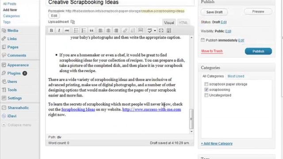Screen dimensions: 283x159
Task: Check scrapbook paper storage category
Action: [x=207, y=84]
